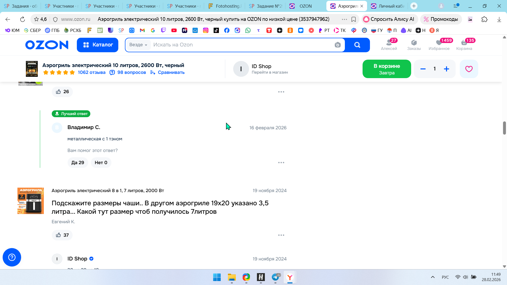Open Избранное favorites in header
The image size is (507, 285).
click(x=439, y=45)
